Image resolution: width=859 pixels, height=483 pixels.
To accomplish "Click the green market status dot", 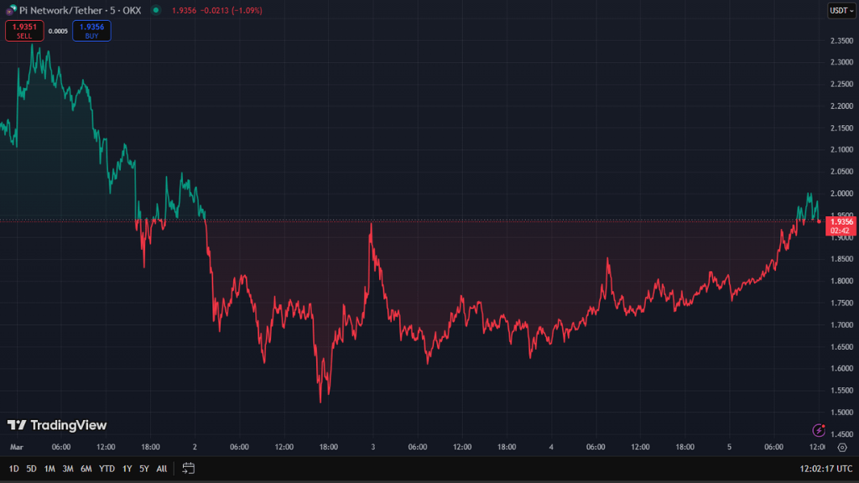I will 156,10.
